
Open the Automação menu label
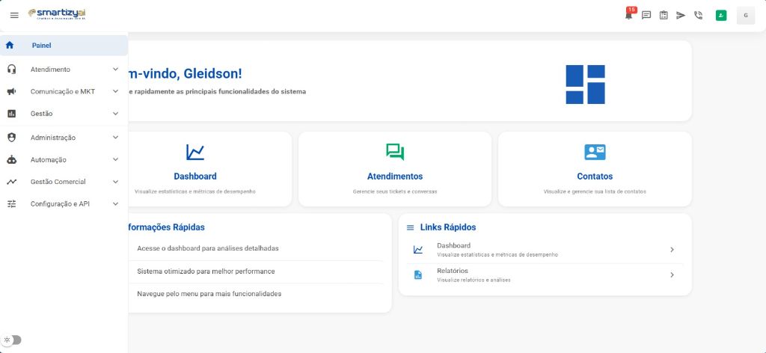pos(49,159)
